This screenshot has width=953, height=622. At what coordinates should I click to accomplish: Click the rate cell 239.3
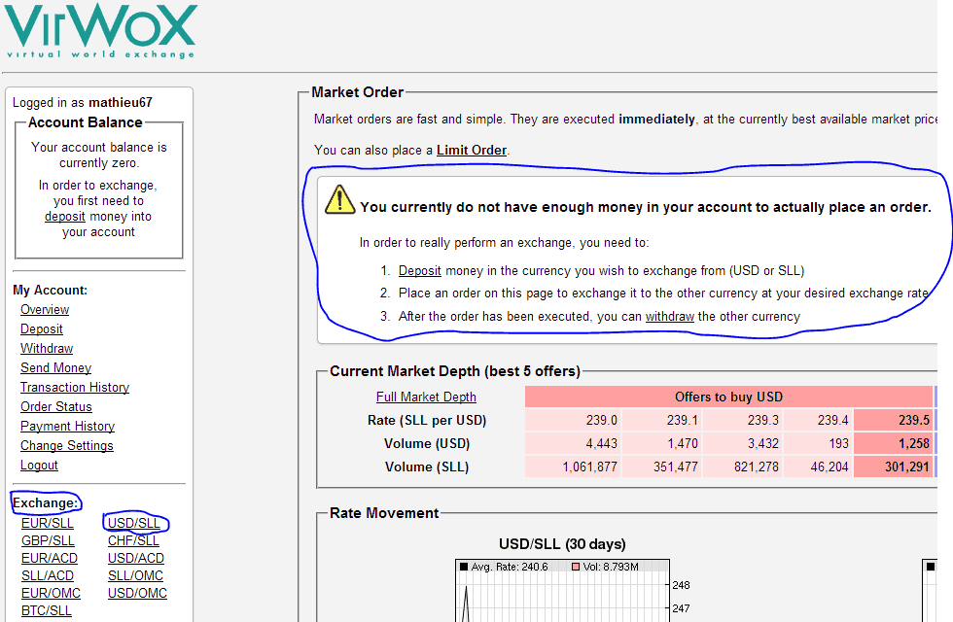[742, 420]
